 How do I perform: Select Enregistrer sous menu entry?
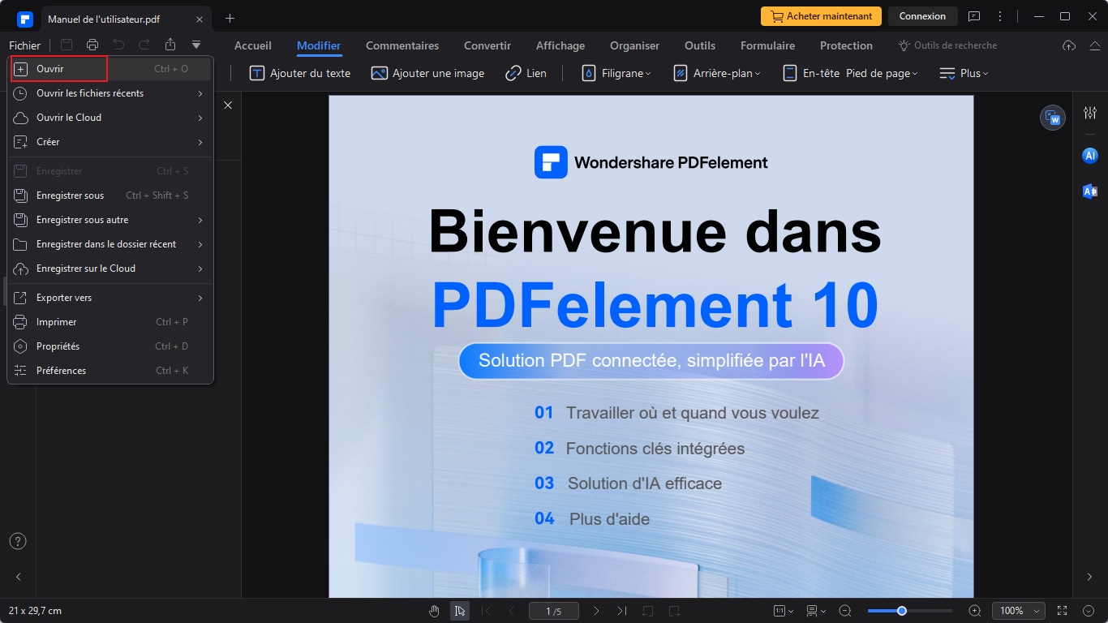pyautogui.click(x=110, y=195)
